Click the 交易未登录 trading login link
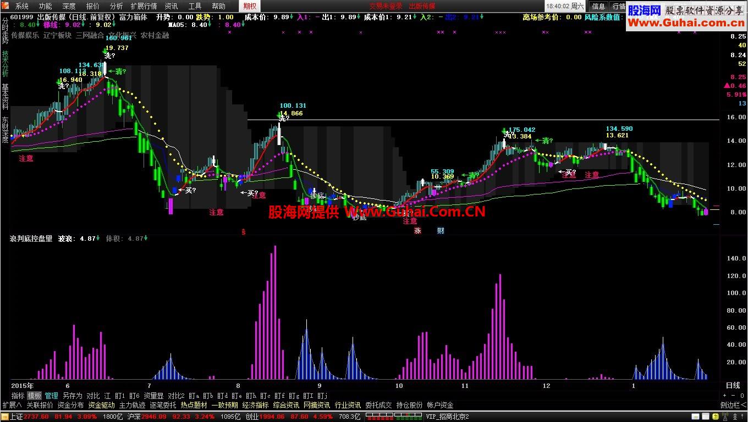The image size is (748, 422). (386, 6)
